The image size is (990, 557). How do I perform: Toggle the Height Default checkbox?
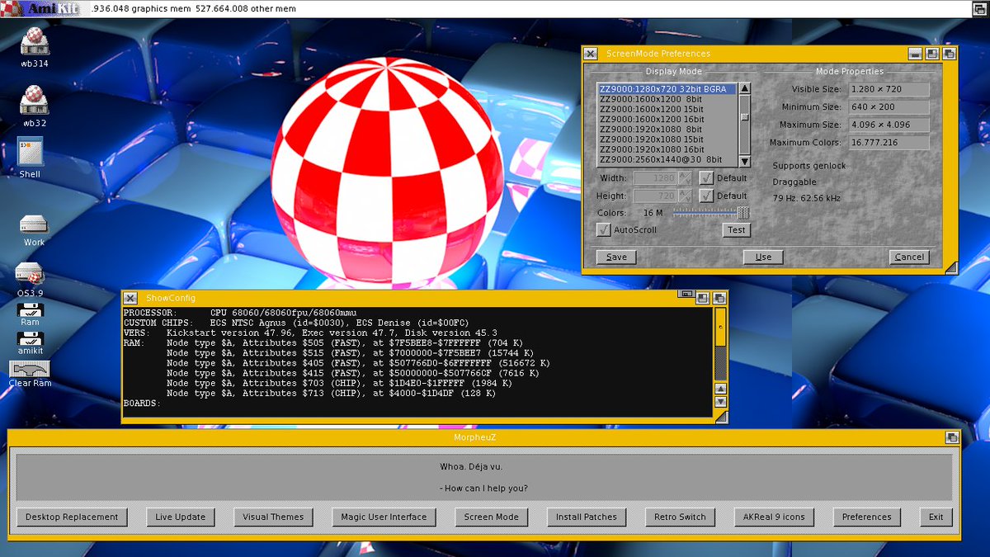coord(706,196)
